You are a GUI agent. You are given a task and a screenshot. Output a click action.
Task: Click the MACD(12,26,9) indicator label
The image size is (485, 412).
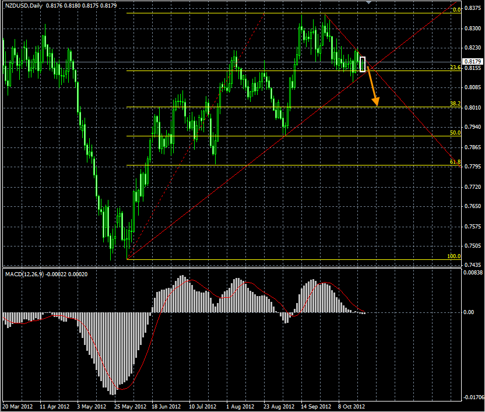coord(24,274)
